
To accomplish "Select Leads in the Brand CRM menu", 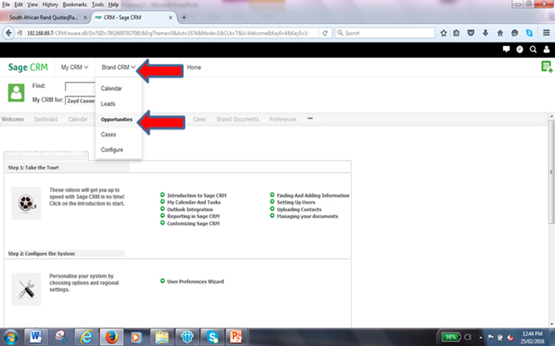I will tap(108, 103).
